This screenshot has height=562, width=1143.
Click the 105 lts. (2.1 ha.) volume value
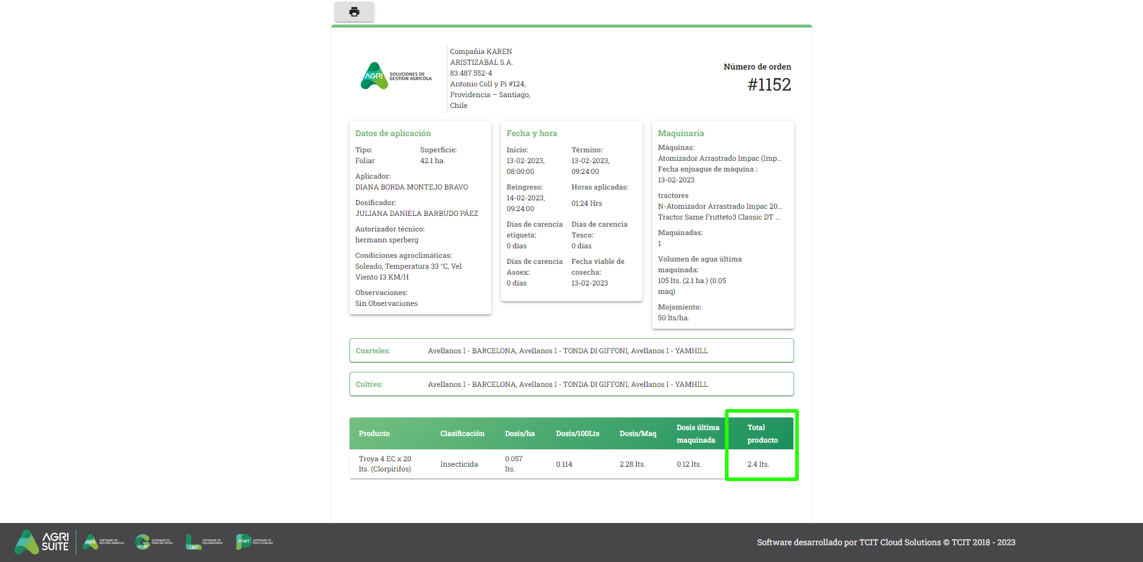692,286
